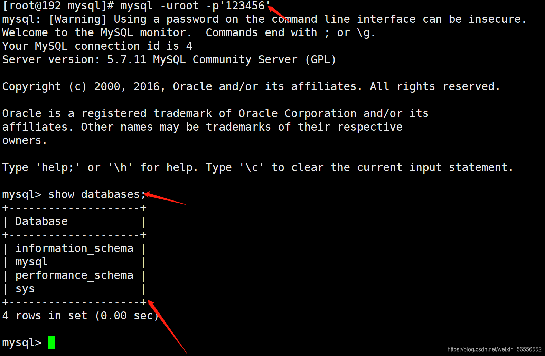This screenshot has width=545, height=356.
Task: Click 'MySQL Community Server (GPL)' text
Action: pos(244,60)
